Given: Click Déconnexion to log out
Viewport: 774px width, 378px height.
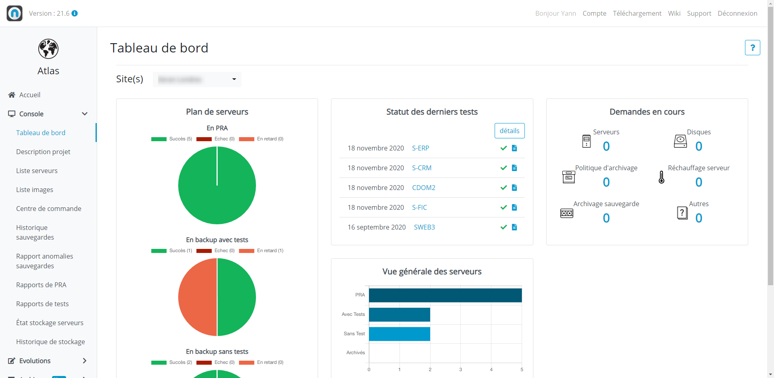Looking at the screenshot, I should tap(737, 13).
